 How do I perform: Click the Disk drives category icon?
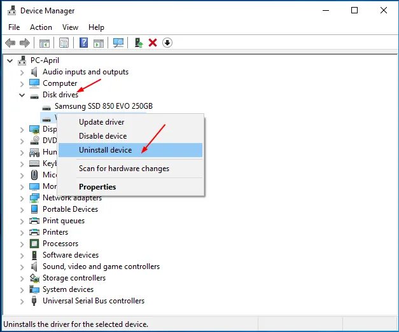tap(34, 96)
